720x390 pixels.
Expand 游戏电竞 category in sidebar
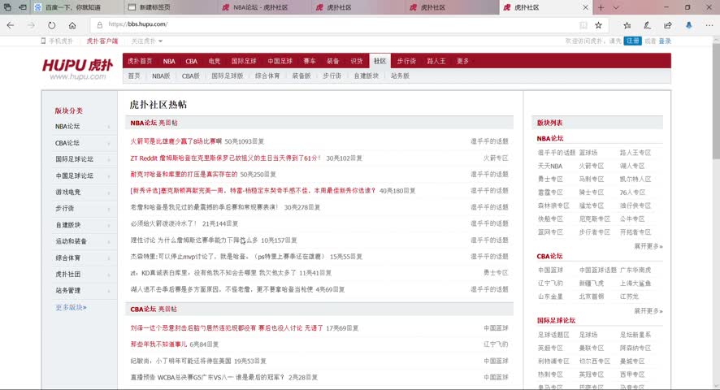83,192
